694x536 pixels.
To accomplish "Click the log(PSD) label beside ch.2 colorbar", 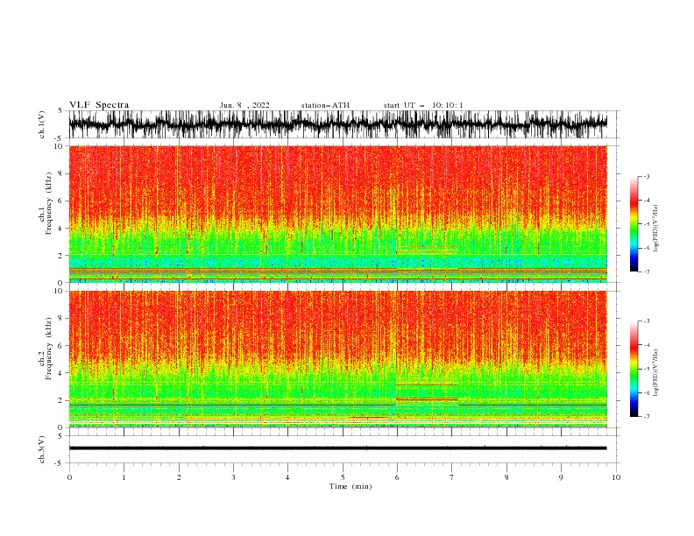I will tap(656, 373).
